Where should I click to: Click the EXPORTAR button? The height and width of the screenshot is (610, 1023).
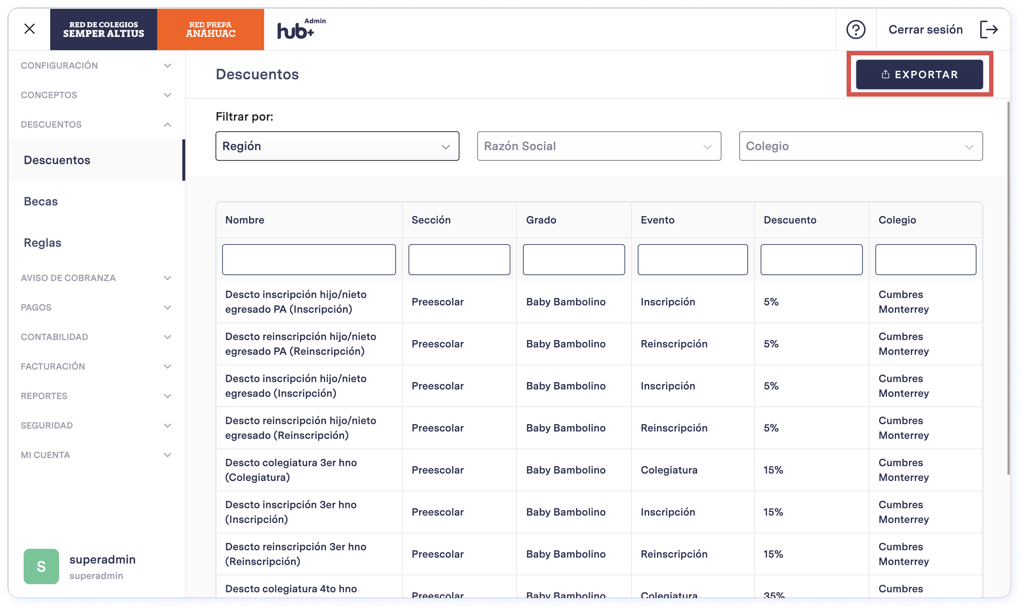tap(919, 74)
